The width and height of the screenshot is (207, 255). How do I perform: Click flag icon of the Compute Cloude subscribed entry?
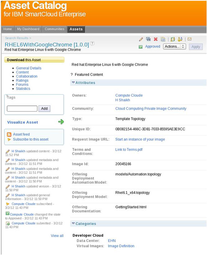pyautogui.click(x=7, y=204)
